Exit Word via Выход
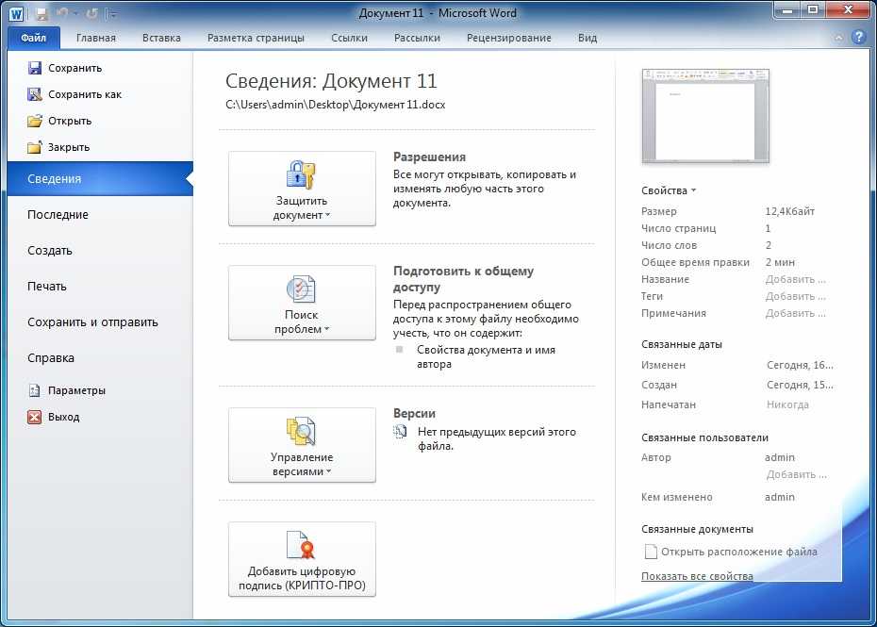This screenshot has height=627, width=877. [63, 417]
